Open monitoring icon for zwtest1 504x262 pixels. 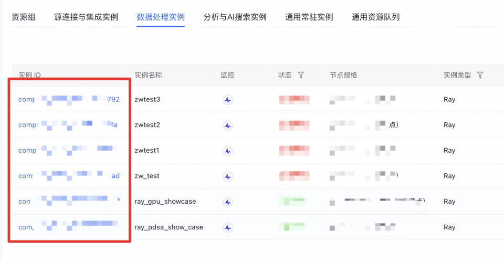(x=228, y=151)
